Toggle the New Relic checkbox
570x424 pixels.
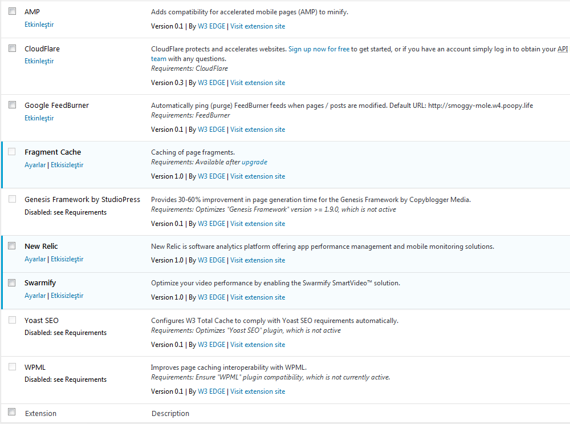(x=13, y=246)
